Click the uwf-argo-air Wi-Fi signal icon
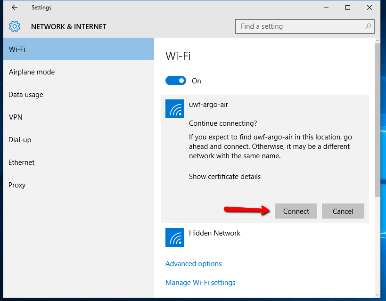386x301 pixels. pyautogui.click(x=175, y=109)
